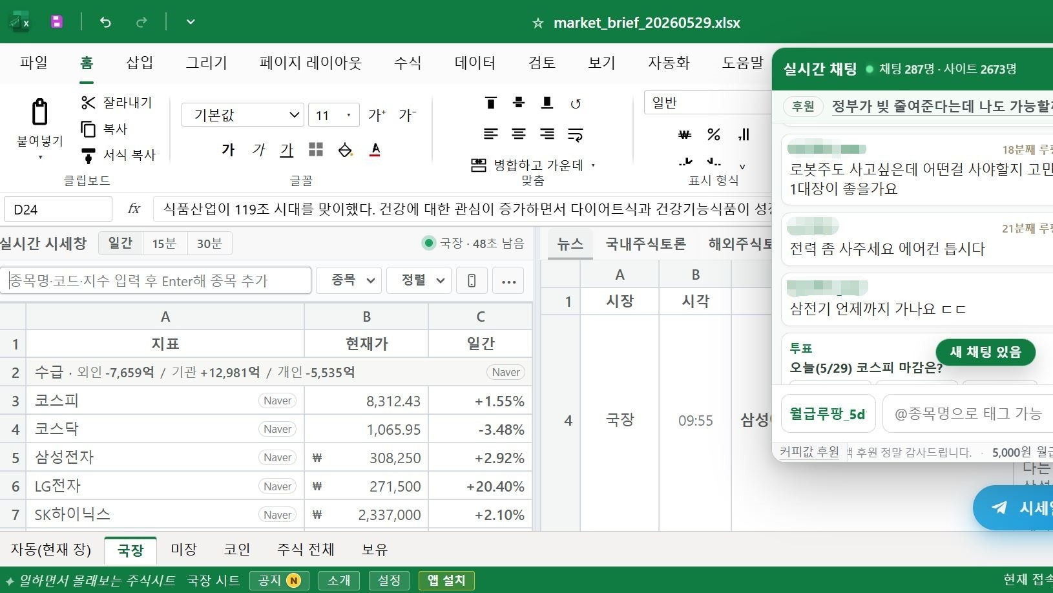This screenshot has height=593, width=1053.
Task: Click the percent style icon
Action: tap(714, 134)
